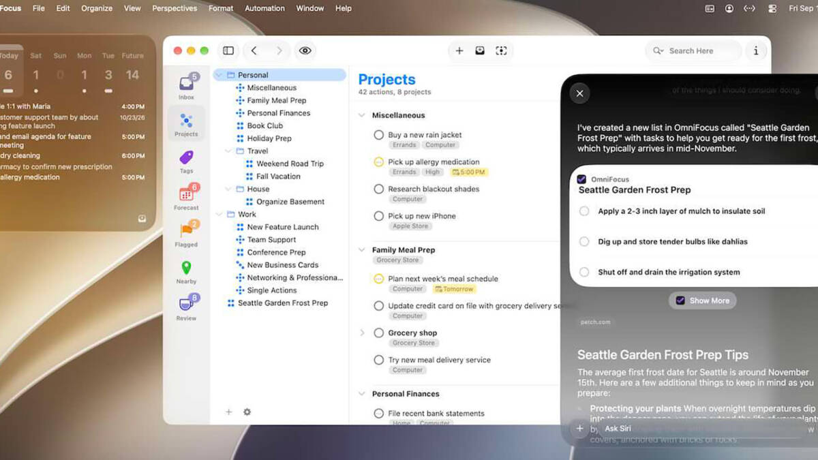Viewport: 818px width, 460px height.
Task: Open the Format menu
Action: pyautogui.click(x=221, y=8)
